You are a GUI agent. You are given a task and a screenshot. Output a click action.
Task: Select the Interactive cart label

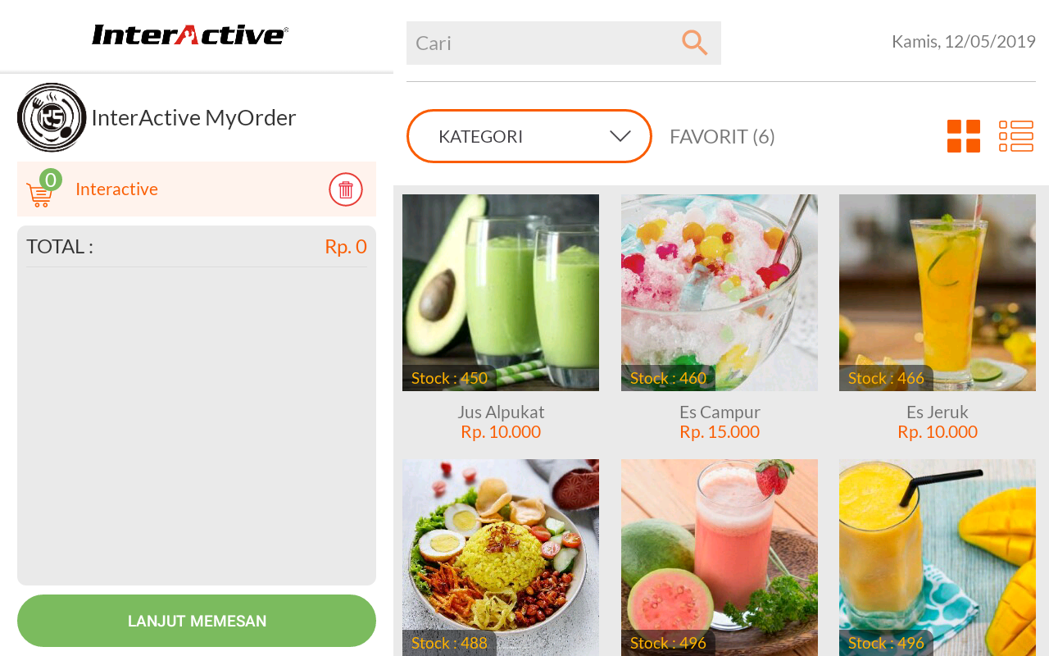coord(116,189)
